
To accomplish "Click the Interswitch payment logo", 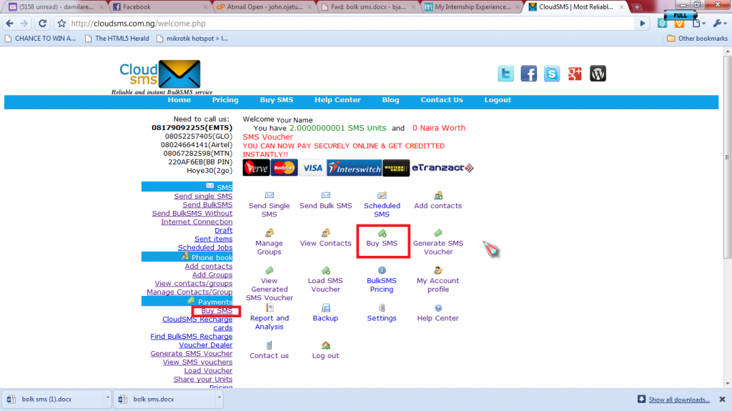I will tap(355, 168).
